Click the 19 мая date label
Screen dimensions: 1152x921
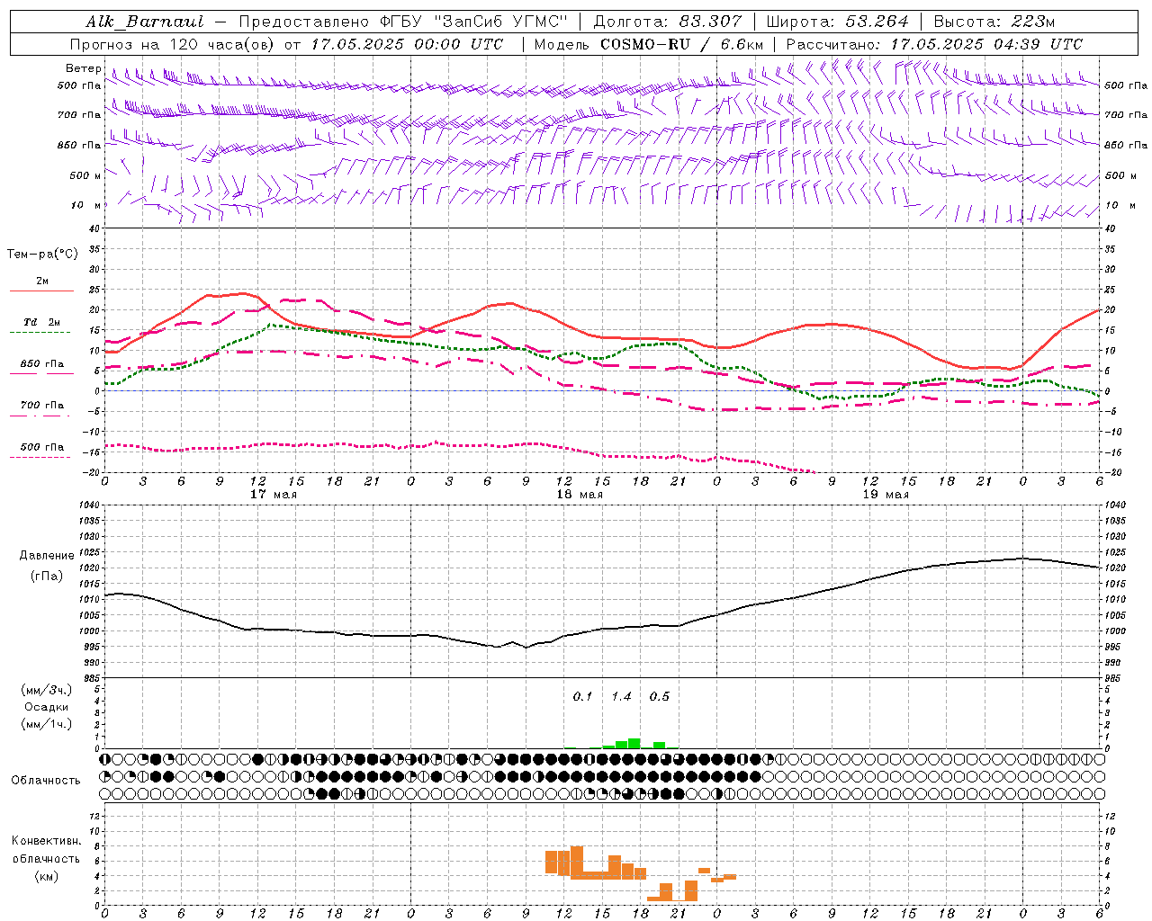coord(886,495)
